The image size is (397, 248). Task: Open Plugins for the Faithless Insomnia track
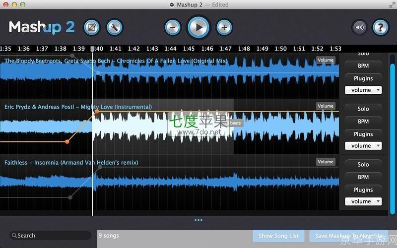pos(363,190)
